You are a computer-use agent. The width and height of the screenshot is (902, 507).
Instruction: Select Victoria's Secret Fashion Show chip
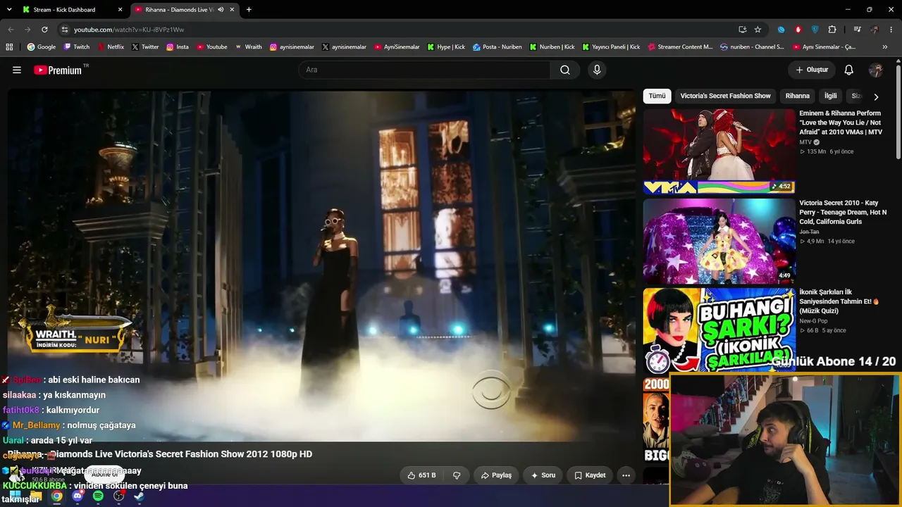click(725, 96)
